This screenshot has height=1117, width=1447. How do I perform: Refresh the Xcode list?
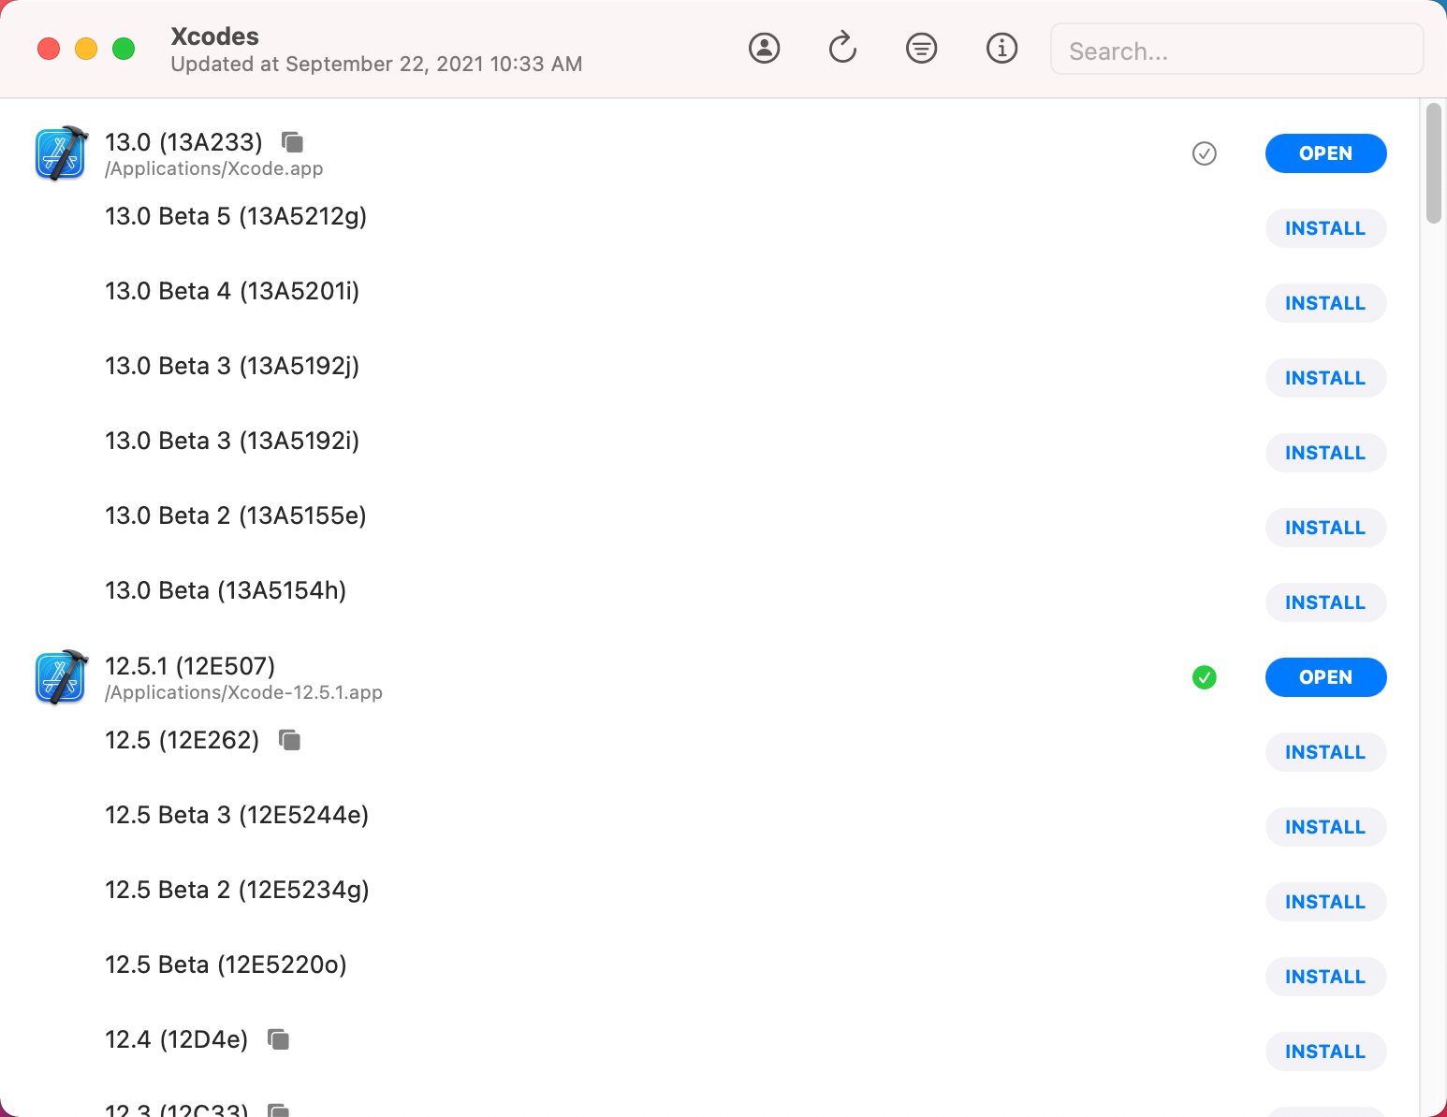coord(842,48)
